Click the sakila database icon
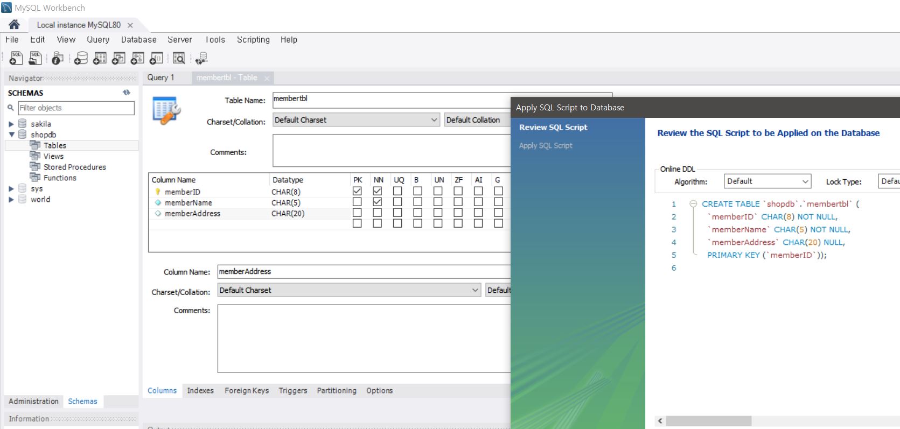This screenshot has height=429, width=900. (x=22, y=124)
